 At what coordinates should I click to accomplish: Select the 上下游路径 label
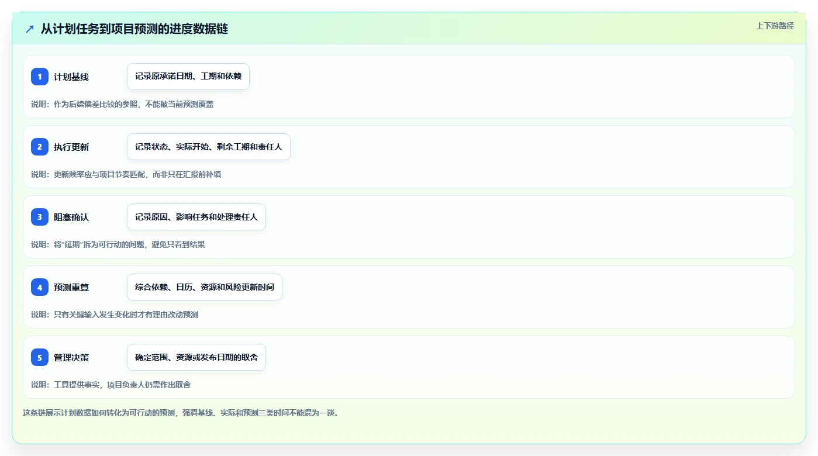[775, 26]
